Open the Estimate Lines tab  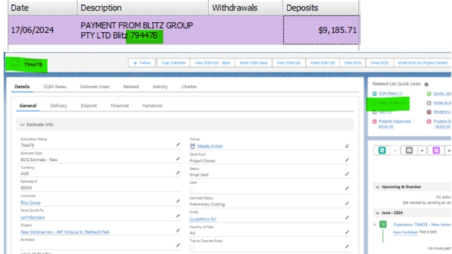(95, 87)
